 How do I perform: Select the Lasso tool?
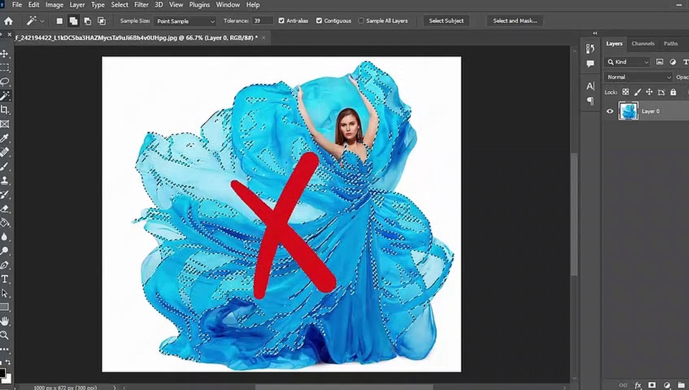tap(5, 82)
